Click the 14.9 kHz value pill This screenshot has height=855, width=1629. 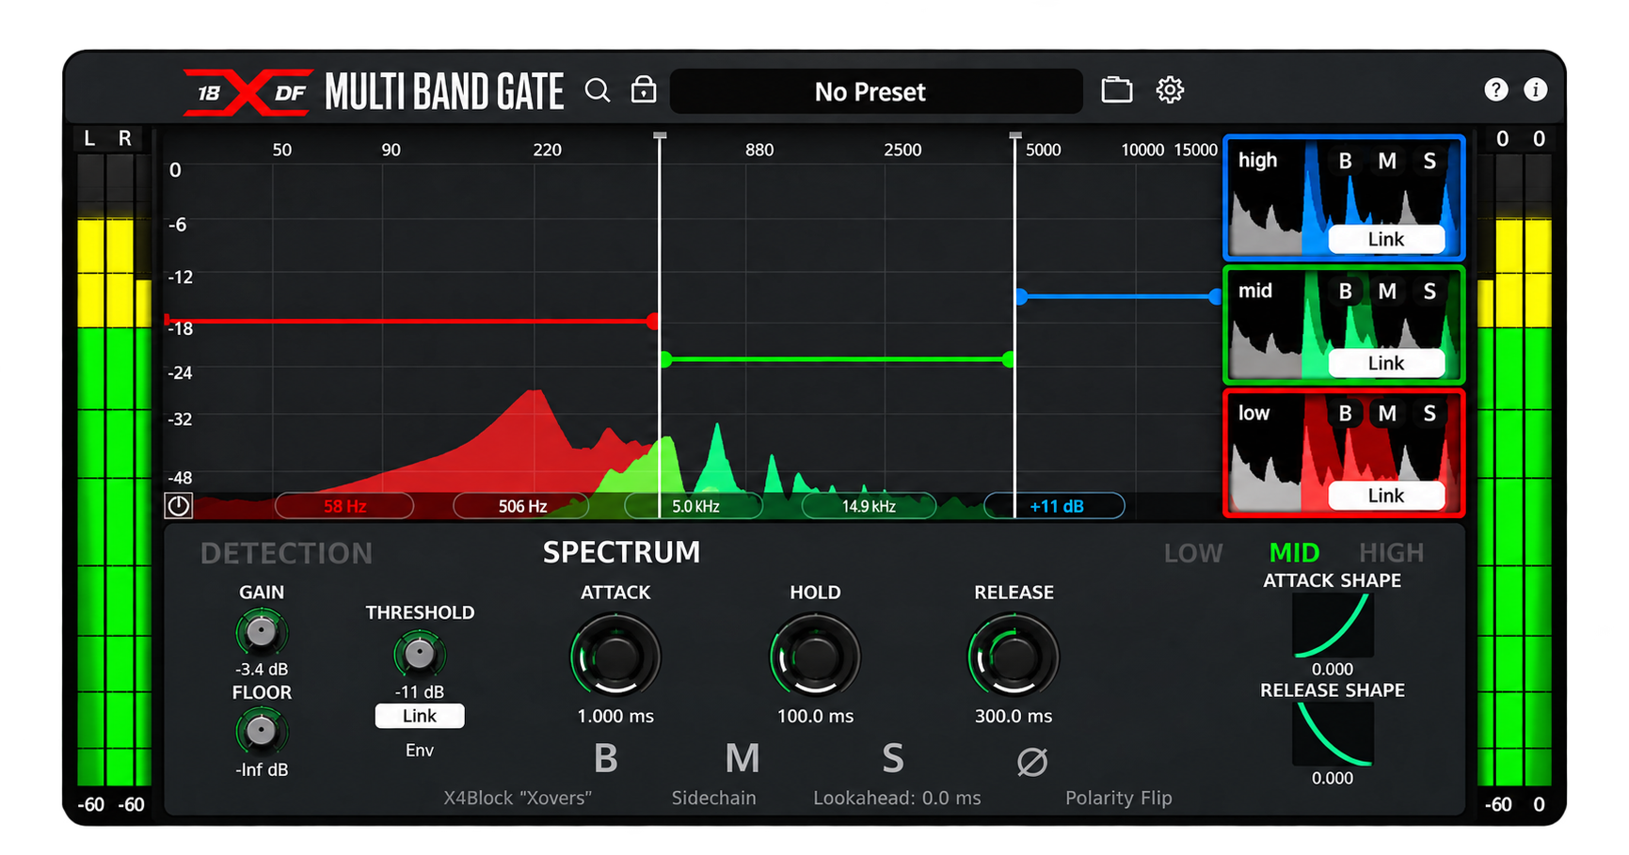point(869,507)
